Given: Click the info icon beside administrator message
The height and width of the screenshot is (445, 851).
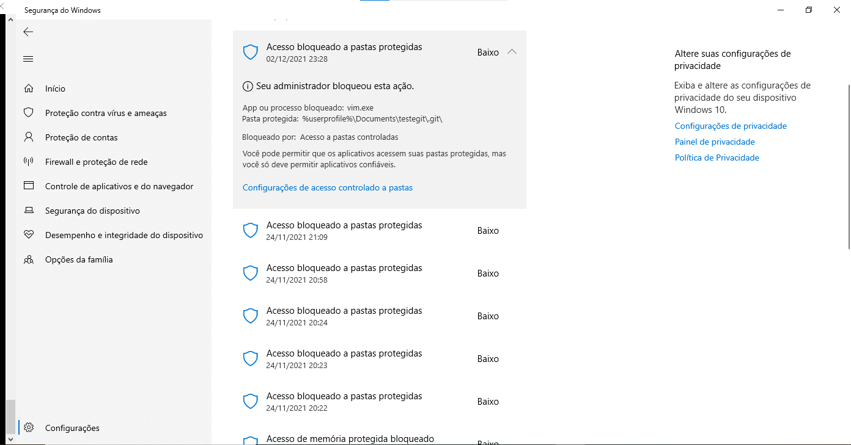Looking at the screenshot, I should 248,86.
